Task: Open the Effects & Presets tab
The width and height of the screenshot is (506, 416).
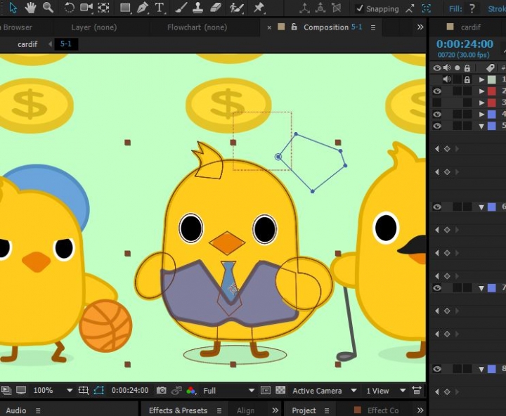Action: tap(178, 410)
